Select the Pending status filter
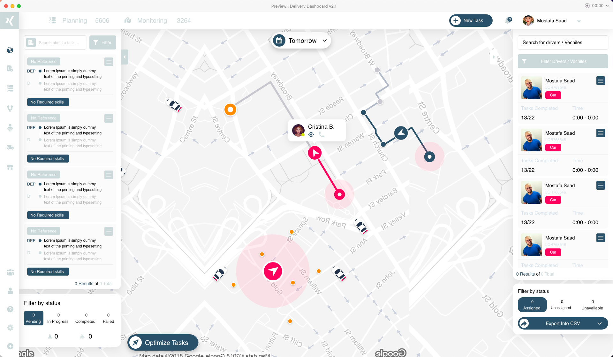 34,318
